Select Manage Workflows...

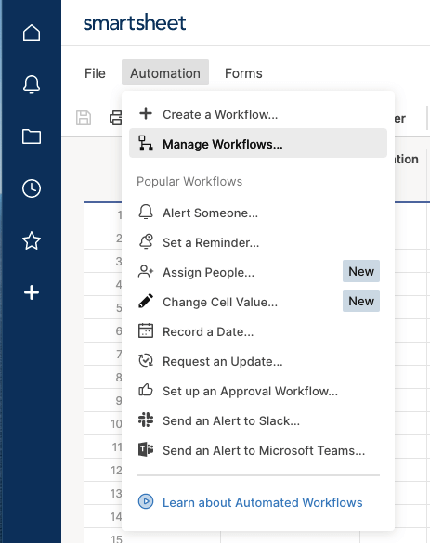coord(258,143)
